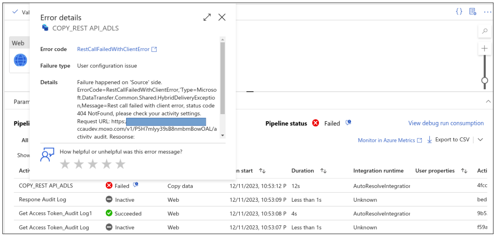Image resolution: width=499 pixels, height=237 pixels.
Task: Click the Web activity globe icon on canvas
Action: (20, 61)
